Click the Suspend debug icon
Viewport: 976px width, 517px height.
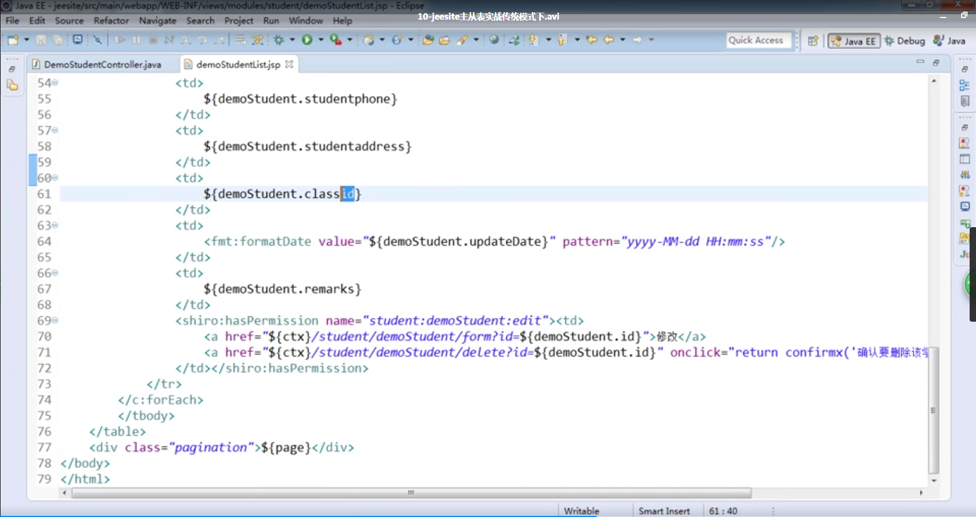click(137, 40)
